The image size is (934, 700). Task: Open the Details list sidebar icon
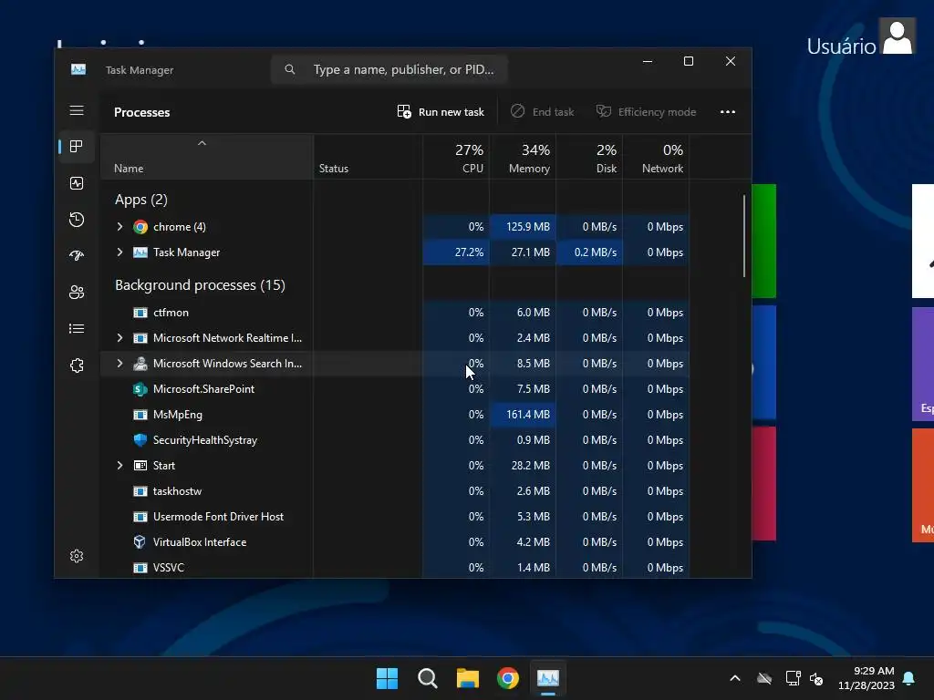click(x=77, y=328)
